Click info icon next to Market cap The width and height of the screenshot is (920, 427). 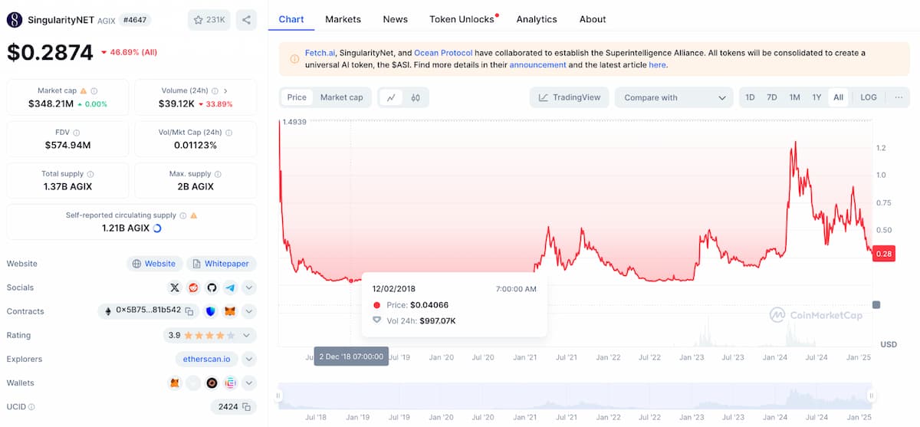pyautogui.click(x=94, y=90)
